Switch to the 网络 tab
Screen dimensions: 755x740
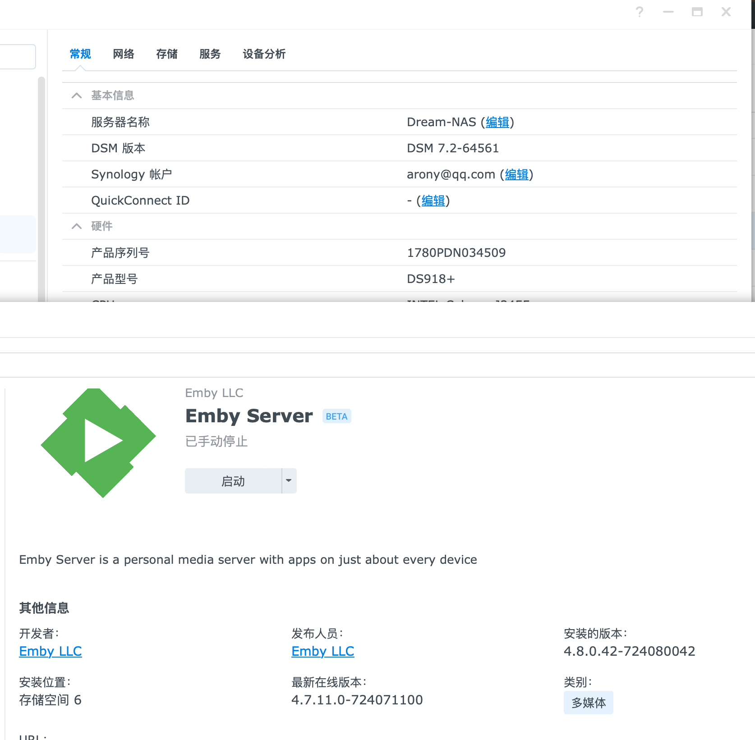coord(124,54)
